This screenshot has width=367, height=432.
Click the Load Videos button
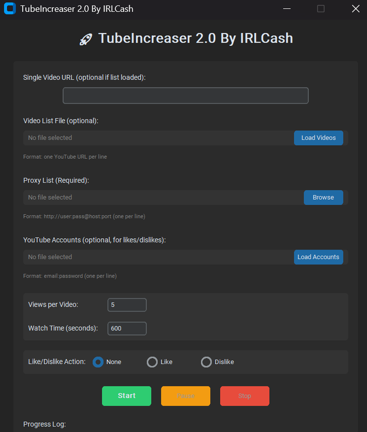[x=318, y=138]
